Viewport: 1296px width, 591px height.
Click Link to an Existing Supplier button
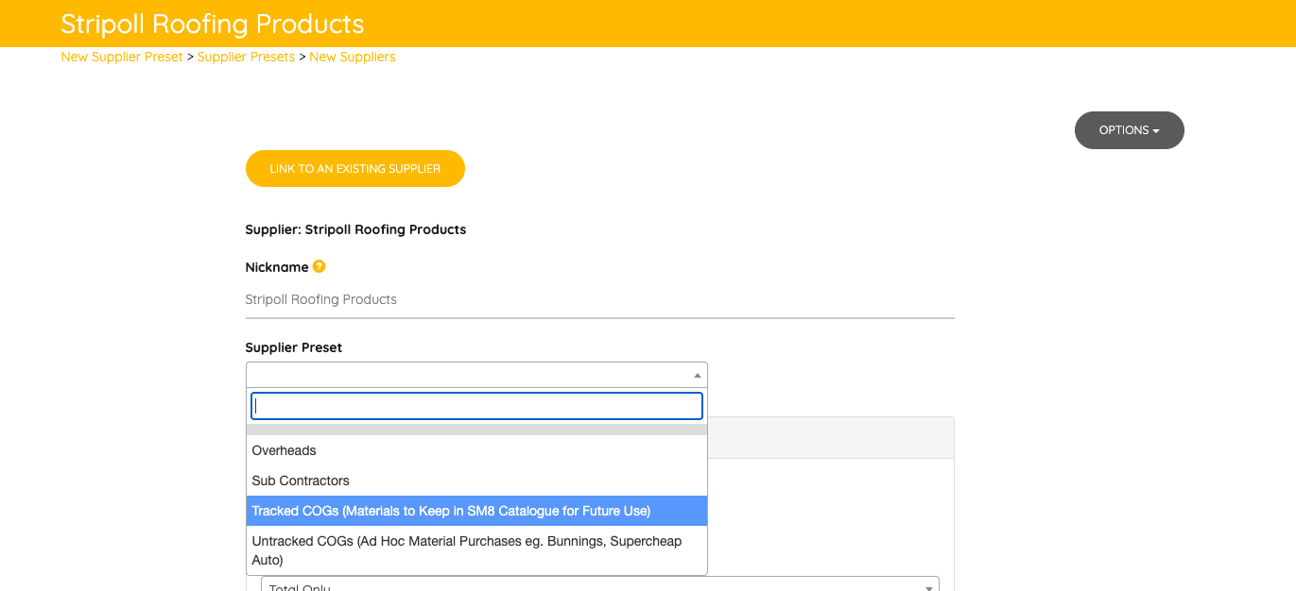pos(355,169)
